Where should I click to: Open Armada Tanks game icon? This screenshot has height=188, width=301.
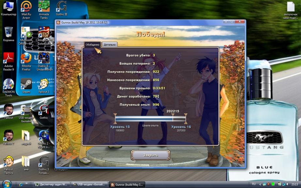pos(44,7)
